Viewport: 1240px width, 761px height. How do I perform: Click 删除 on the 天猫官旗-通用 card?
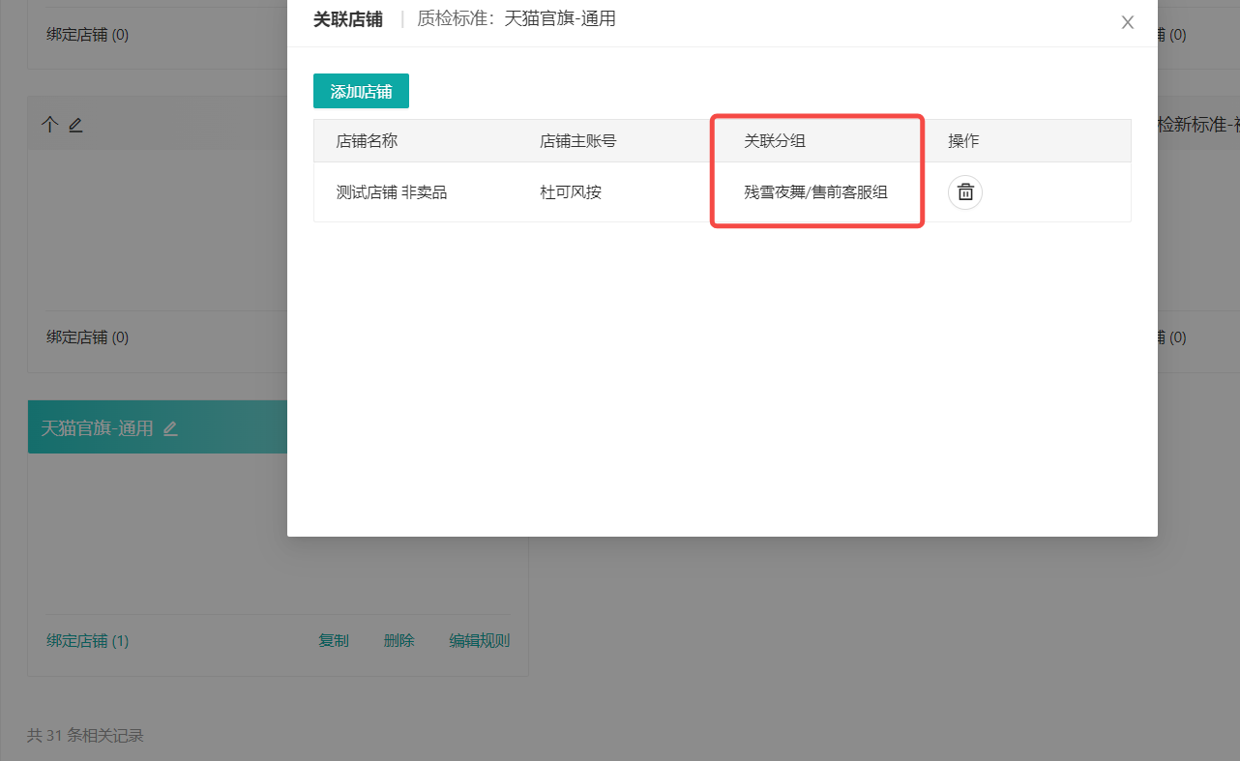(399, 640)
